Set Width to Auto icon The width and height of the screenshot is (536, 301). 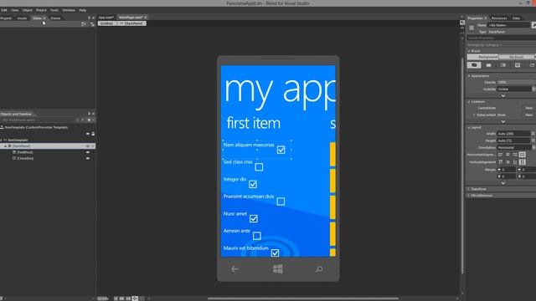click(x=533, y=134)
